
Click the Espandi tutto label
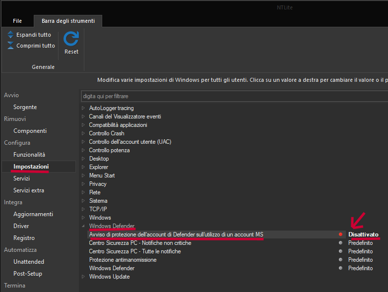pyautogui.click(x=34, y=35)
